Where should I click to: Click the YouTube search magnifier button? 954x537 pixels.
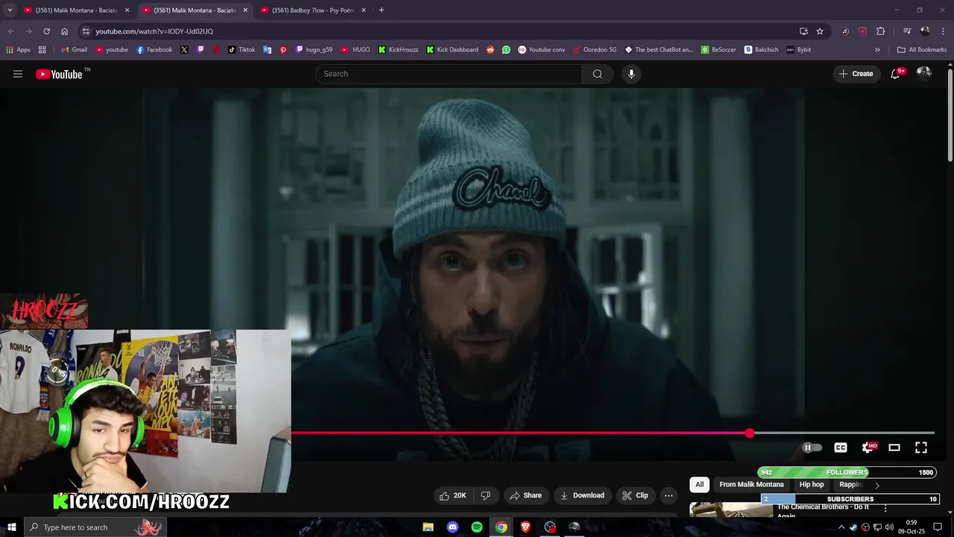coord(598,74)
